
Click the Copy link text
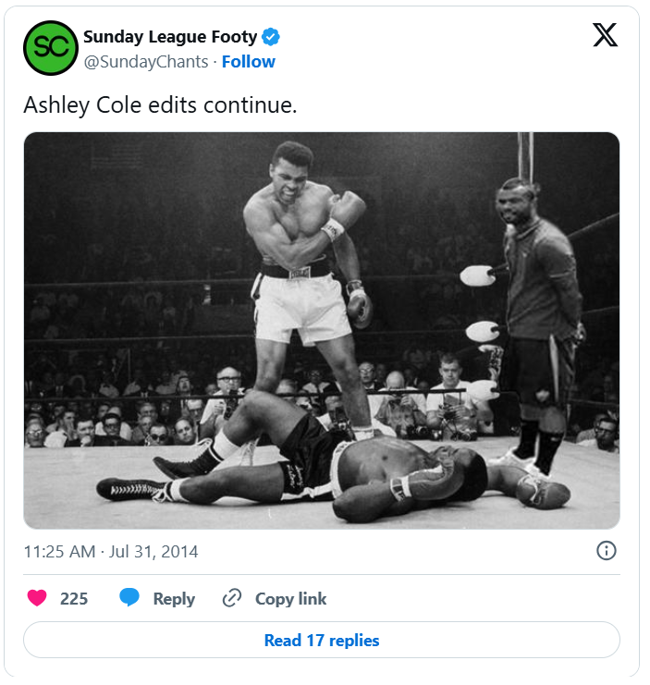point(290,598)
